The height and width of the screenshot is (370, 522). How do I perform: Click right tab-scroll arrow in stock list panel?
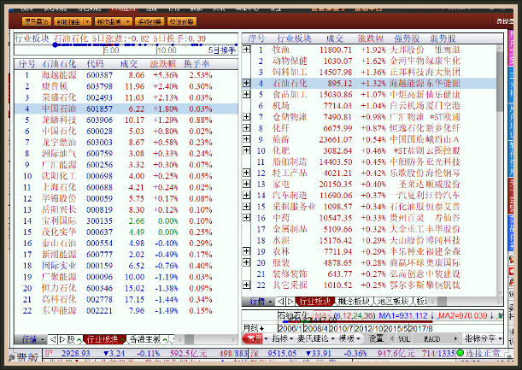tap(62, 340)
